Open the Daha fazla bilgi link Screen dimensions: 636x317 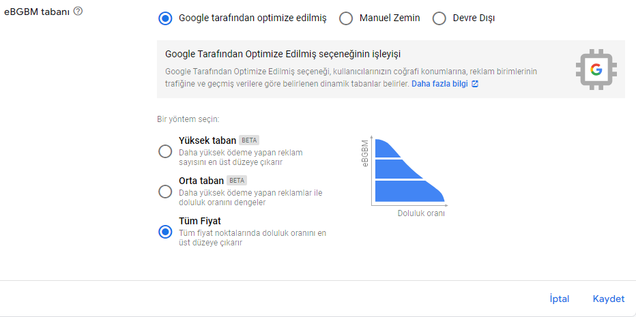tap(439, 85)
